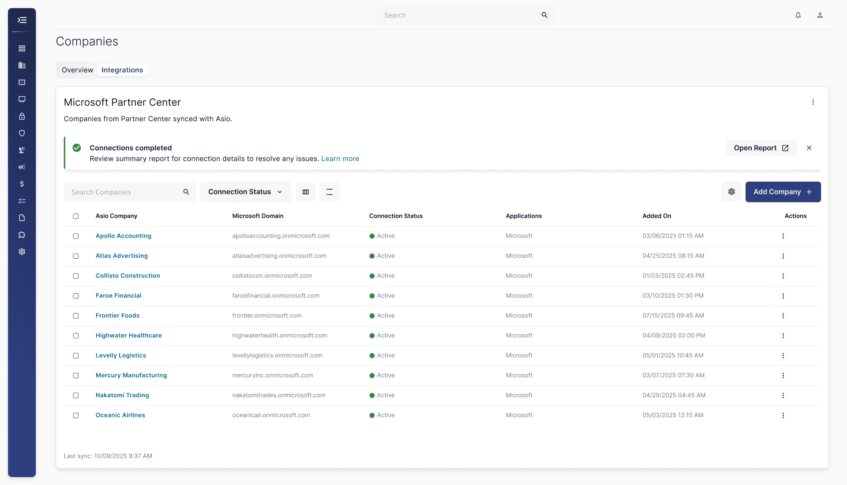
Task: Open actions menu for Mercury Manufacturing
Action: tap(783, 376)
